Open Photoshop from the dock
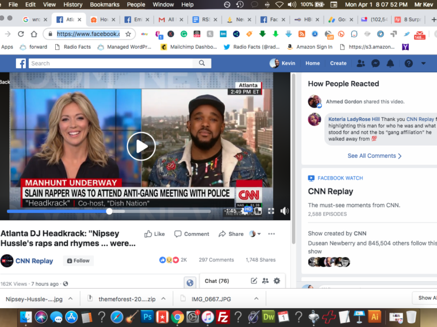The height and width of the screenshot is (327, 437). (147, 317)
